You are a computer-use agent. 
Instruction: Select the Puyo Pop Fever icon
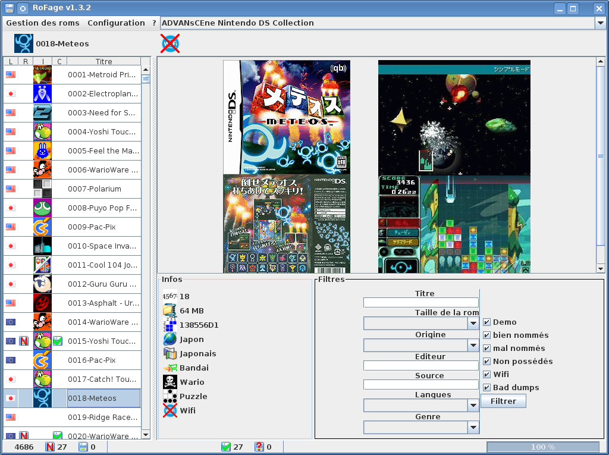pyautogui.click(x=42, y=208)
